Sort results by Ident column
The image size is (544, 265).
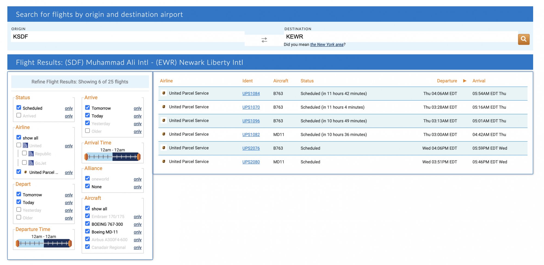click(x=248, y=81)
